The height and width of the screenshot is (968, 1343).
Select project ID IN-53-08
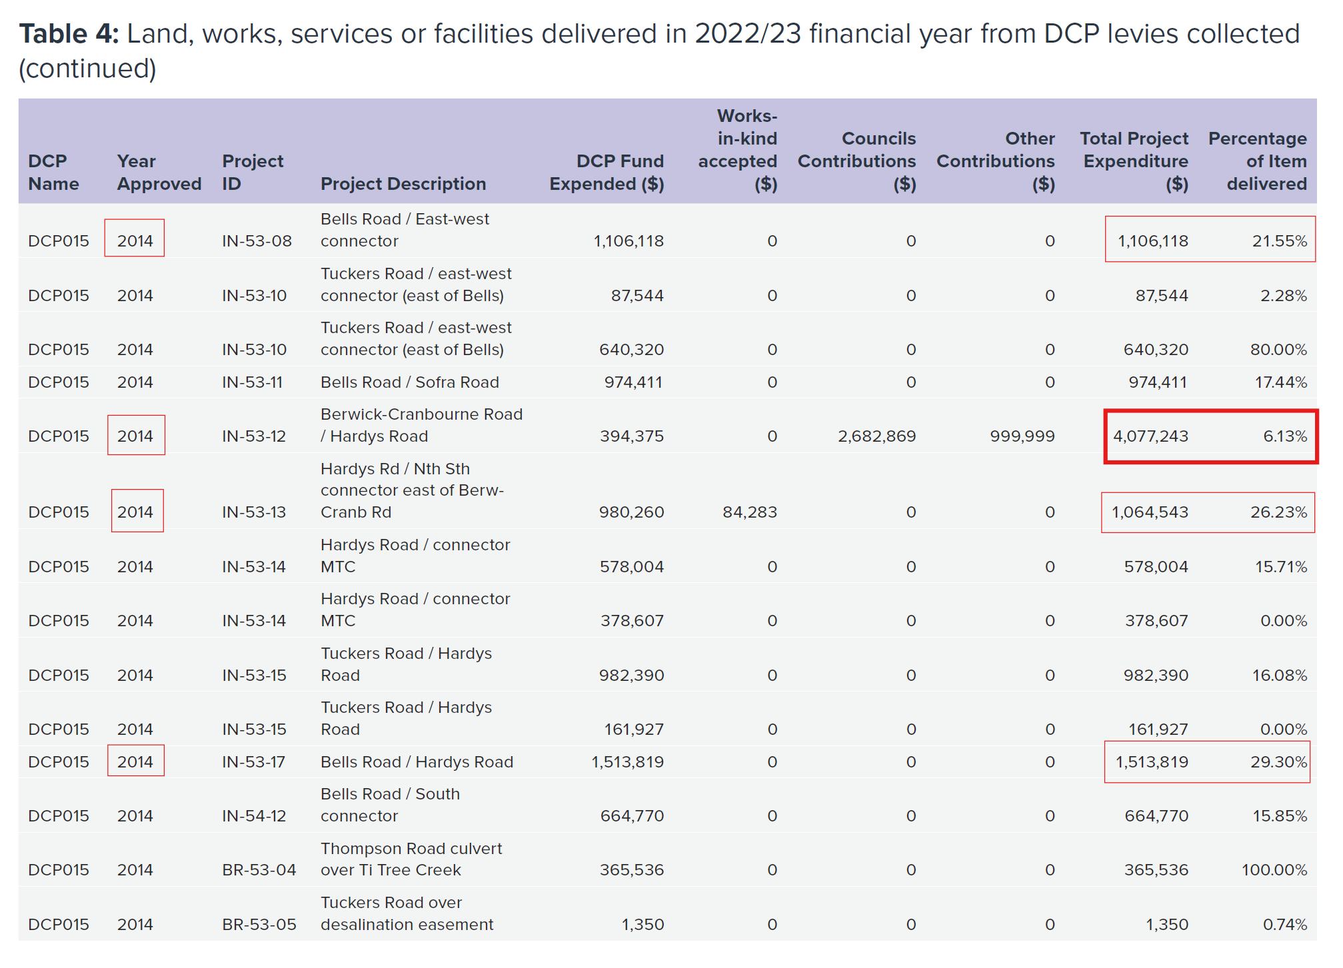coord(257,241)
